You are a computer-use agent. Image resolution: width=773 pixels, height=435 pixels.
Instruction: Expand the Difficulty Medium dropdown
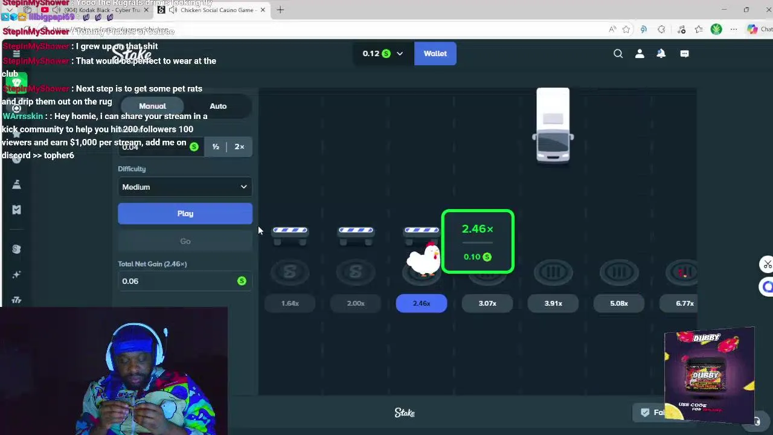[185, 187]
